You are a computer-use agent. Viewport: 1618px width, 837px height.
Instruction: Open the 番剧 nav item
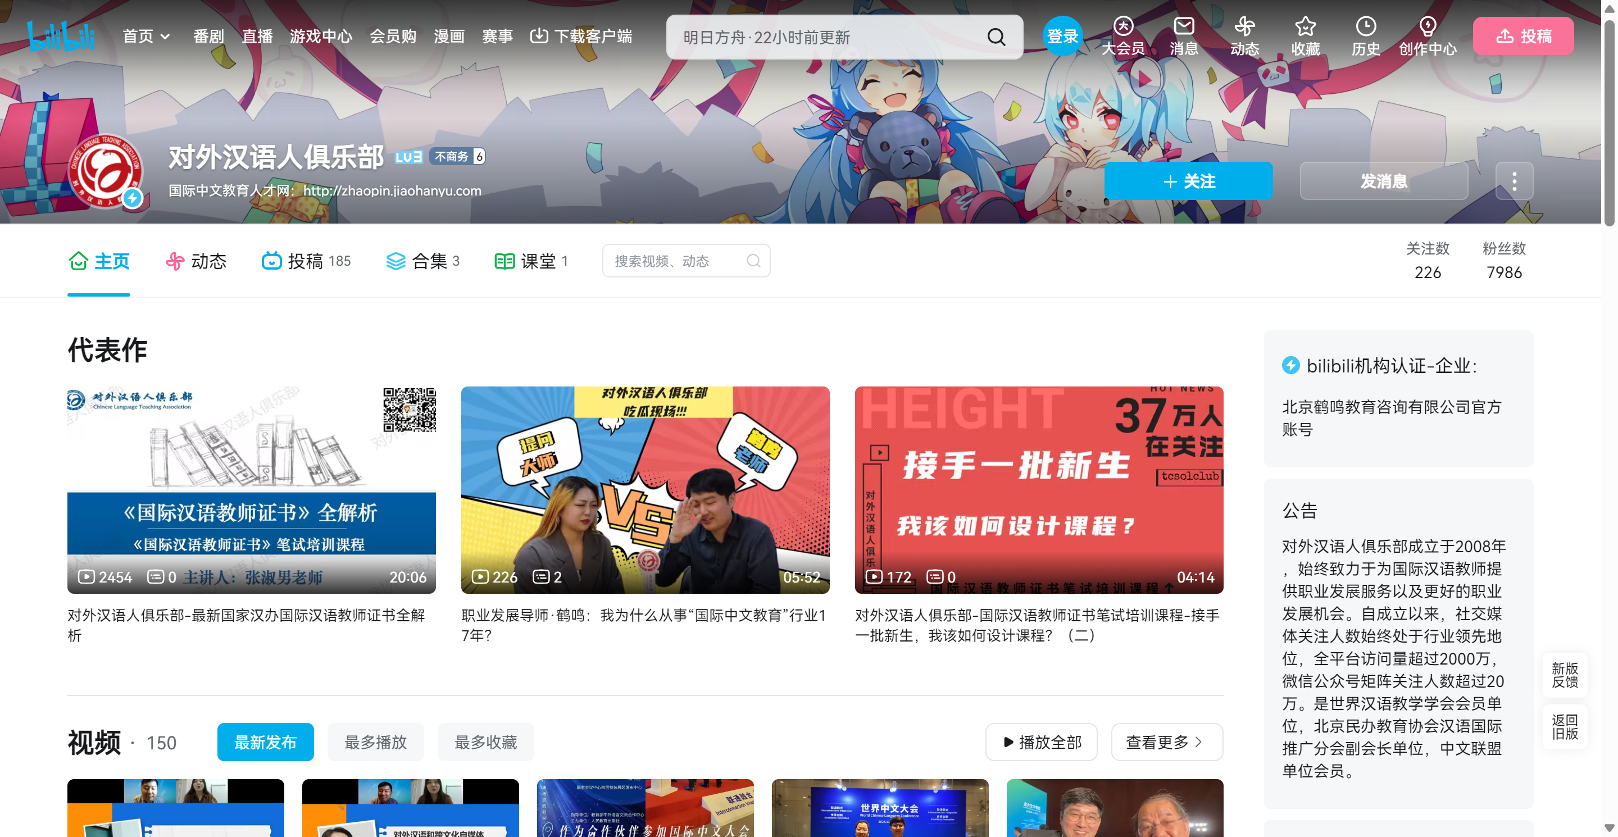(x=208, y=37)
